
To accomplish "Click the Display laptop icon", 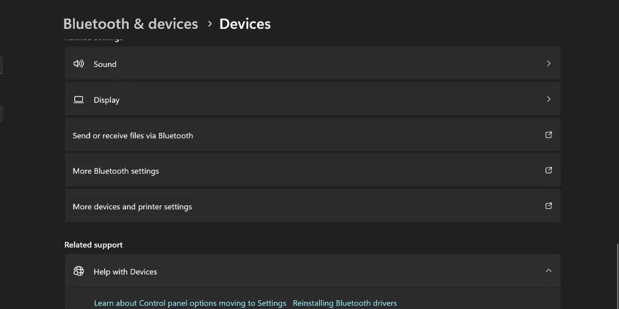I will tap(78, 99).
